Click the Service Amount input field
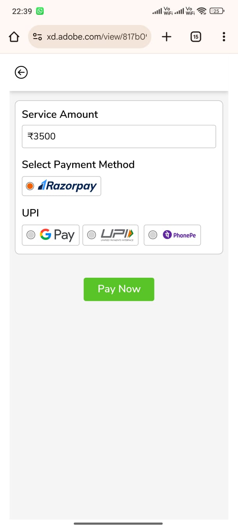This screenshot has width=238, height=529. pyautogui.click(x=119, y=137)
